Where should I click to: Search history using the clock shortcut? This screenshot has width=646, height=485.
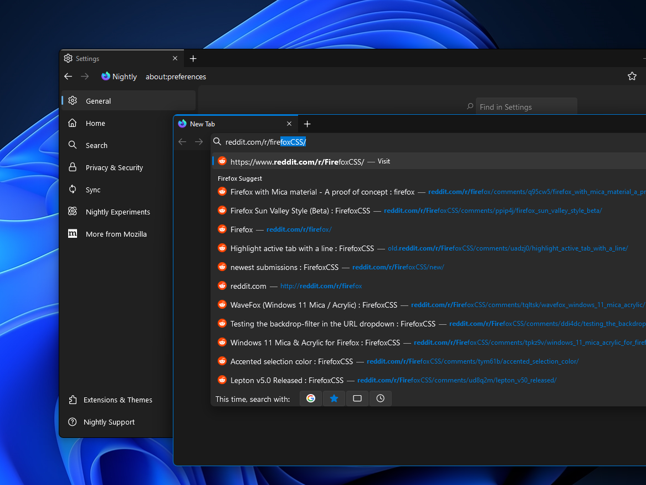click(x=380, y=398)
